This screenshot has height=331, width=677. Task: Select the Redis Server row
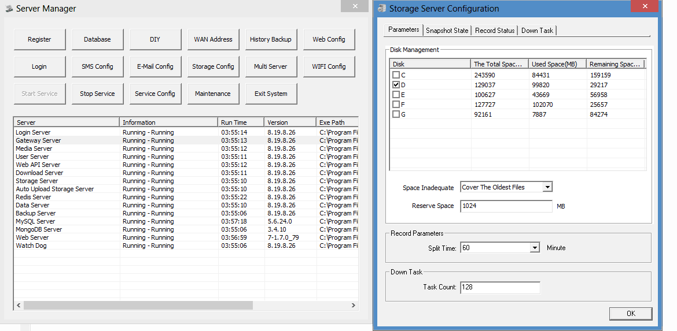click(x=186, y=197)
